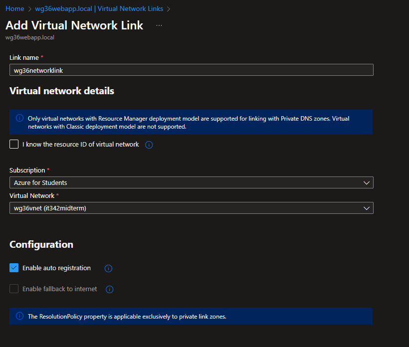The width and height of the screenshot is (409, 347).
Task: Click inside the Link name text field
Action: [191, 70]
